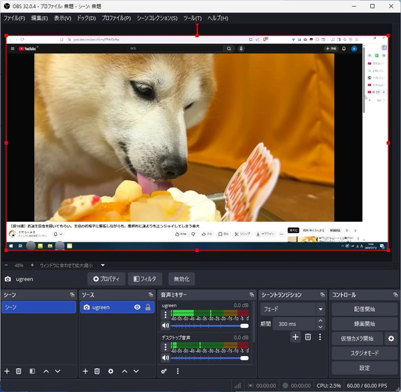Hide the ugreen source with the eye icon
This screenshot has width=401, height=392.
pos(137,307)
